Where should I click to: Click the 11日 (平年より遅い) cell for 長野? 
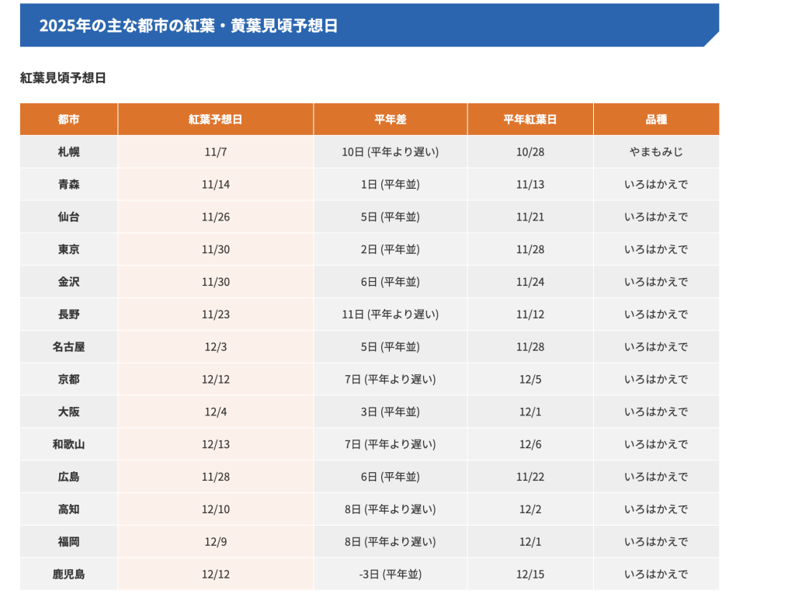(390, 314)
